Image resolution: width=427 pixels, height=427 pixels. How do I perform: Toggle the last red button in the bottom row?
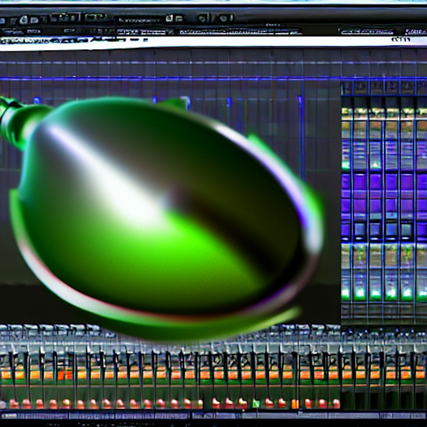tap(336, 403)
